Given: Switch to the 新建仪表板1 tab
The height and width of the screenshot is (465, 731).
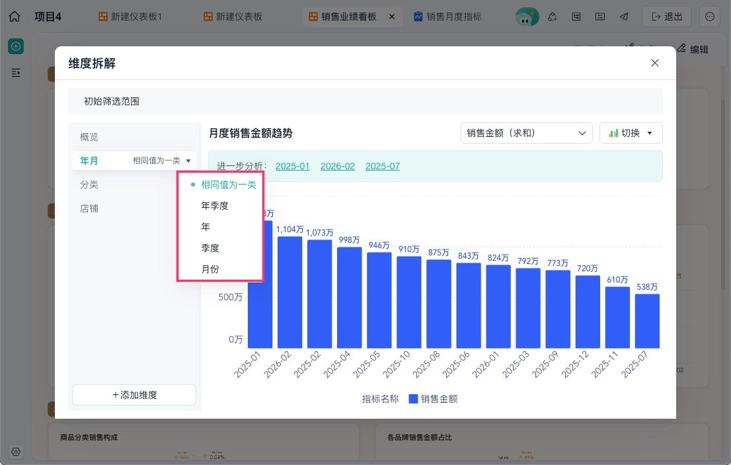Looking at the screenshot, I should pyautogui.click(x=130, y=17).
